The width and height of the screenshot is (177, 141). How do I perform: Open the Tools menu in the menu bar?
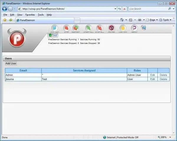coord(41,15)
